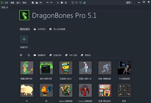The height and width of the screenshot is (103, 151).
Task: Click the folder icon beside 打开项目
Action: point(35,29)
